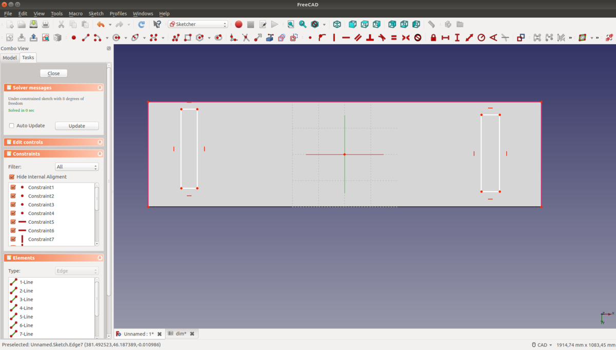
Task: Uncheck the Constraint2 checkbox
Action: (13, 196)
